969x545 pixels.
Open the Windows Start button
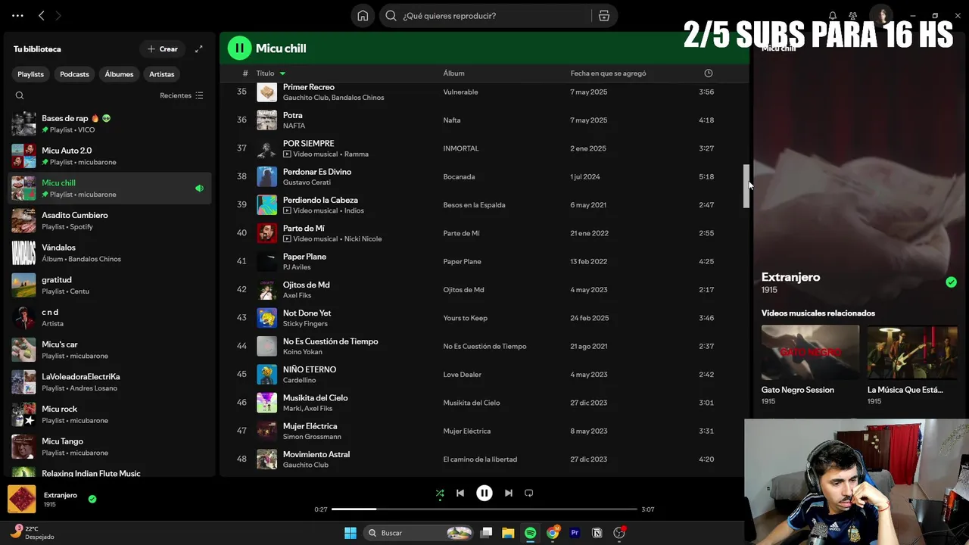pyautogui.click(x=351, y=533)
